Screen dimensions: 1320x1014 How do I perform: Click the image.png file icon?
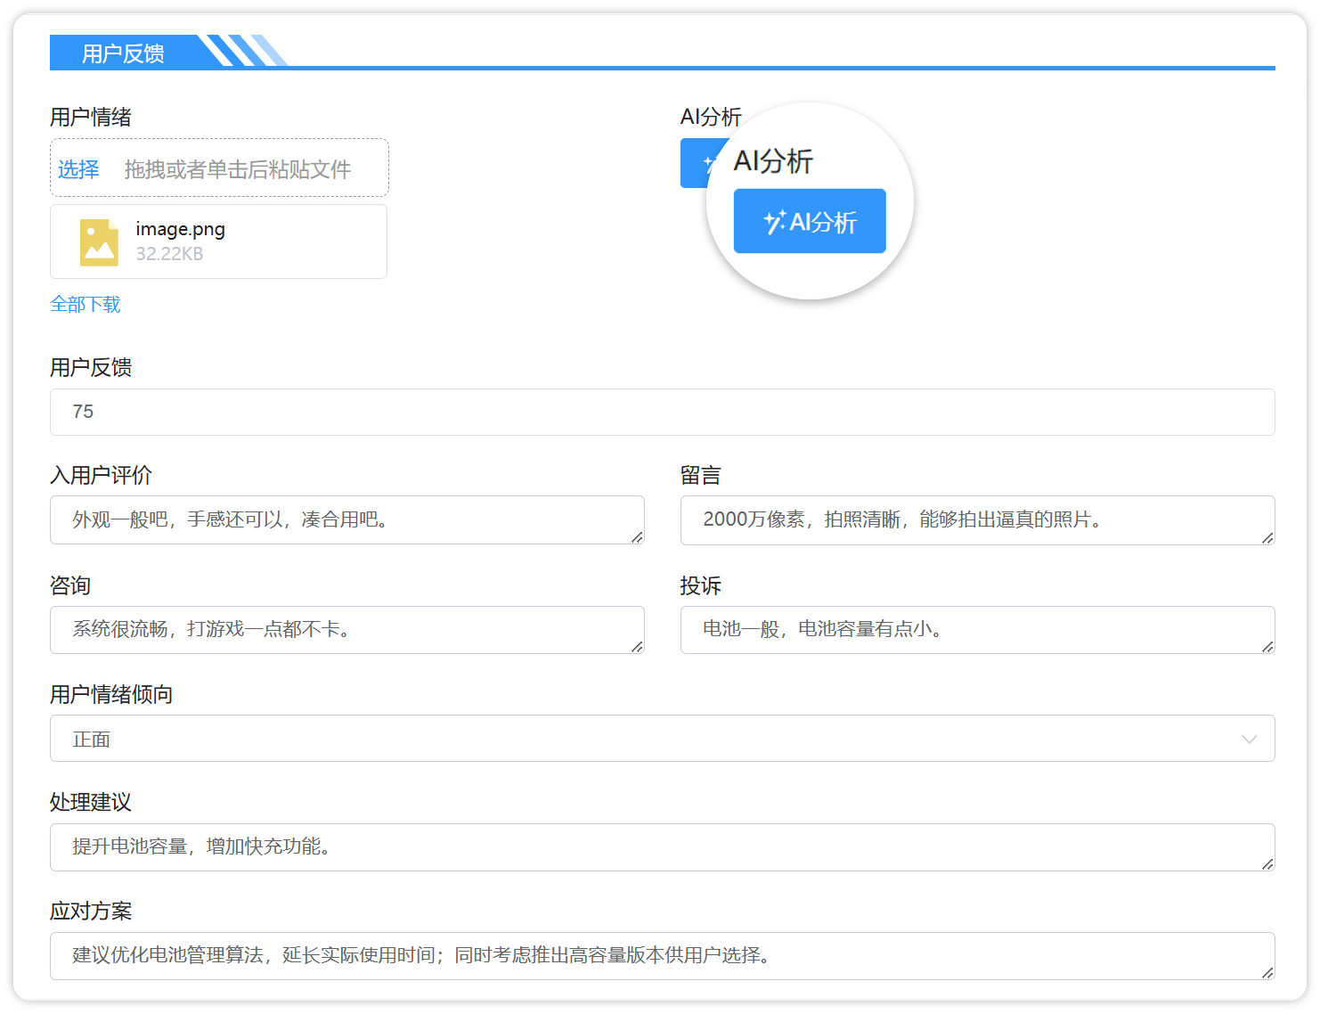pyautogui.click(x=99, y=242)
